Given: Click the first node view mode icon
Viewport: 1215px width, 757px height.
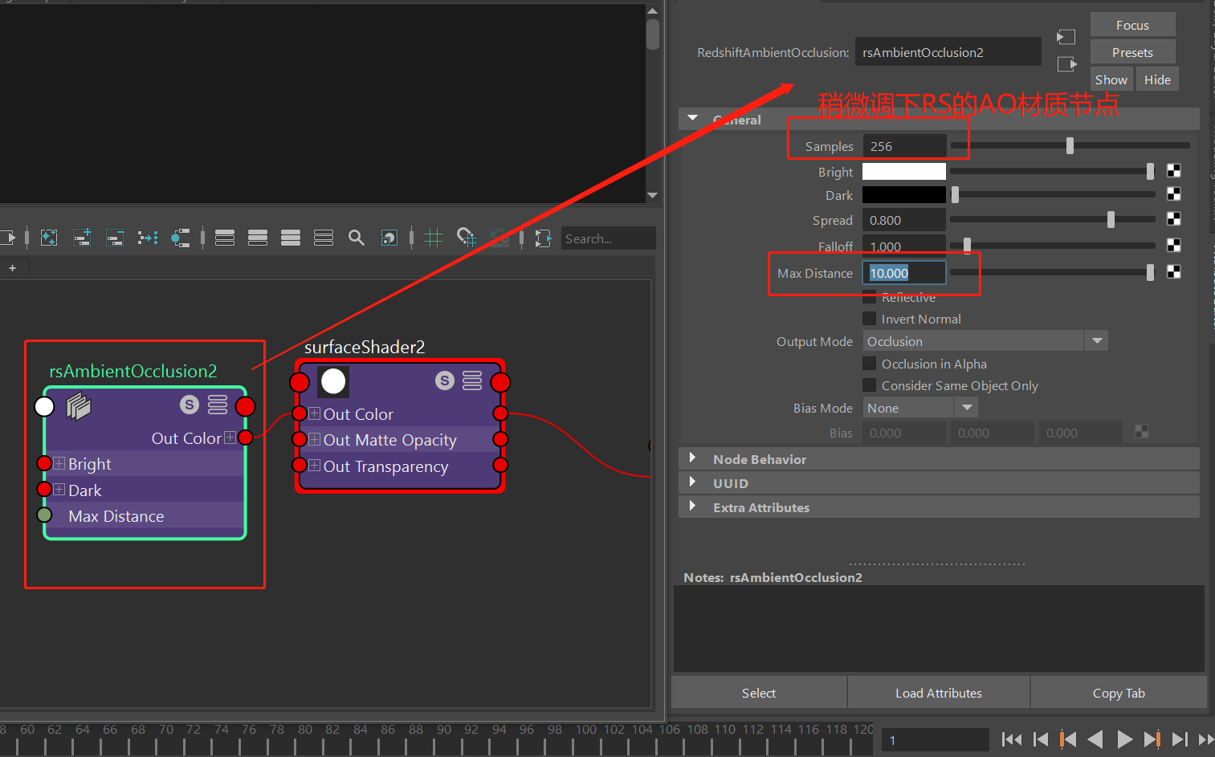Looking at the screenshot, I should [x=225, y=238].
